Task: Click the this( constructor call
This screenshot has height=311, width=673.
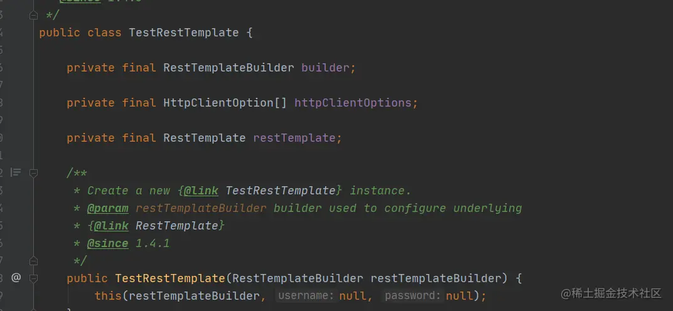Action: [x=108, y=296]
